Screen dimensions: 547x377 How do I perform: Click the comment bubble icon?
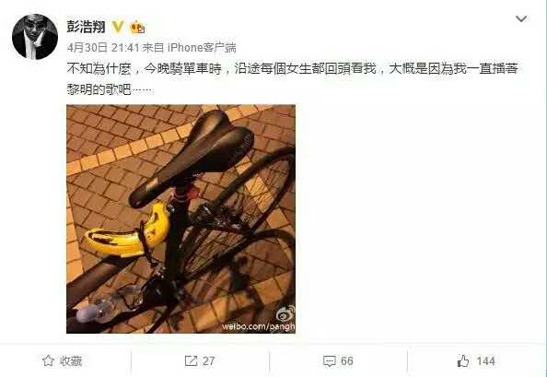pos(329,361)
